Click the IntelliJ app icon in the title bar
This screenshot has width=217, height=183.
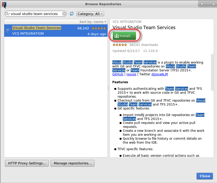(x=4, y=4)
